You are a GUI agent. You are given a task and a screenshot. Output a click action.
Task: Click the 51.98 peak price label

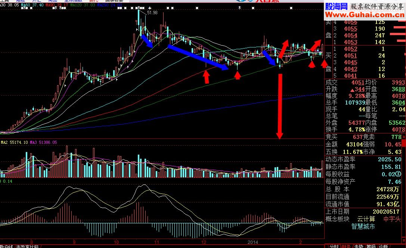tap(152, 13)
